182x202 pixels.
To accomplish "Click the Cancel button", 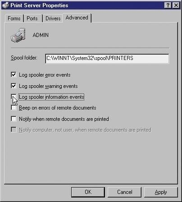I will point(125,192).
